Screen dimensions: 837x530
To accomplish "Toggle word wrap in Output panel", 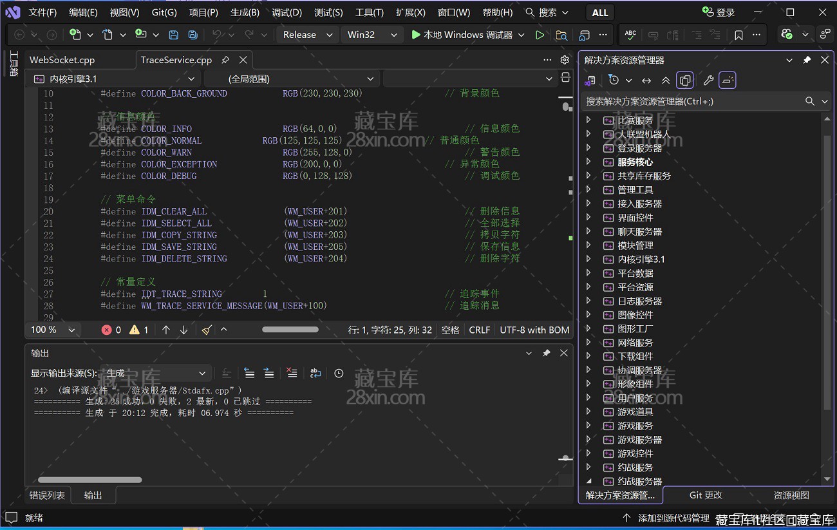I will pos(315,373).
